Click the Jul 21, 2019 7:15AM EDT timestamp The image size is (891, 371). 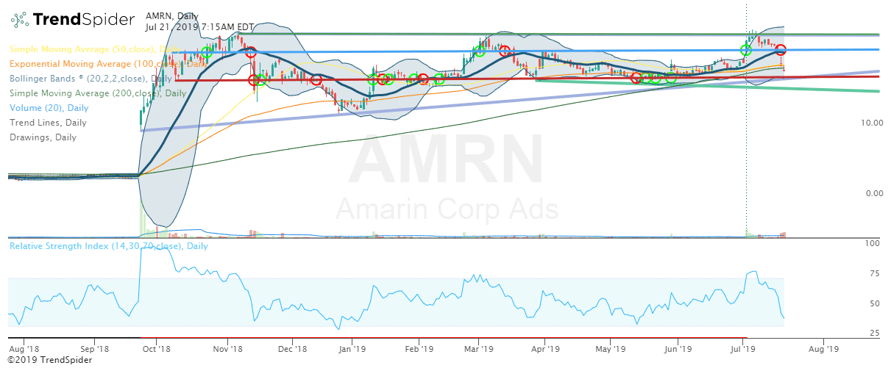click(x=201, y=27)
